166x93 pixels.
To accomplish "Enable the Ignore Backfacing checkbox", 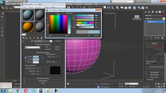I will 147,51.
